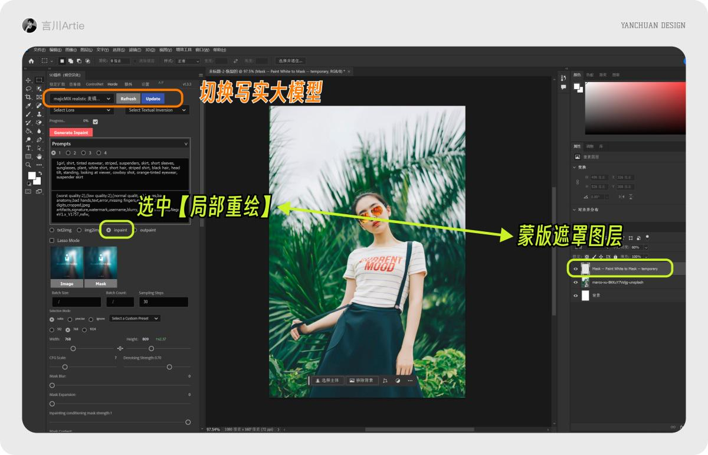Select the Lasso tool in the toolbar
Viewport: 708px width, 455px height.
click(28, 90)
